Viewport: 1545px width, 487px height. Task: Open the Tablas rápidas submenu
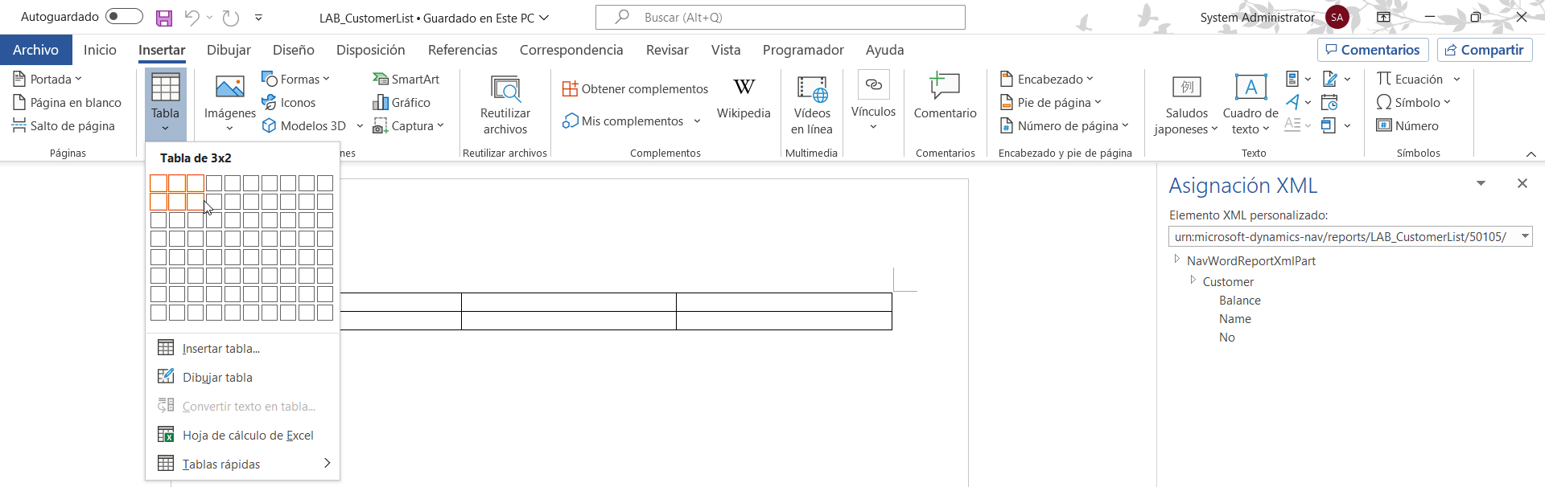[243, 464]
